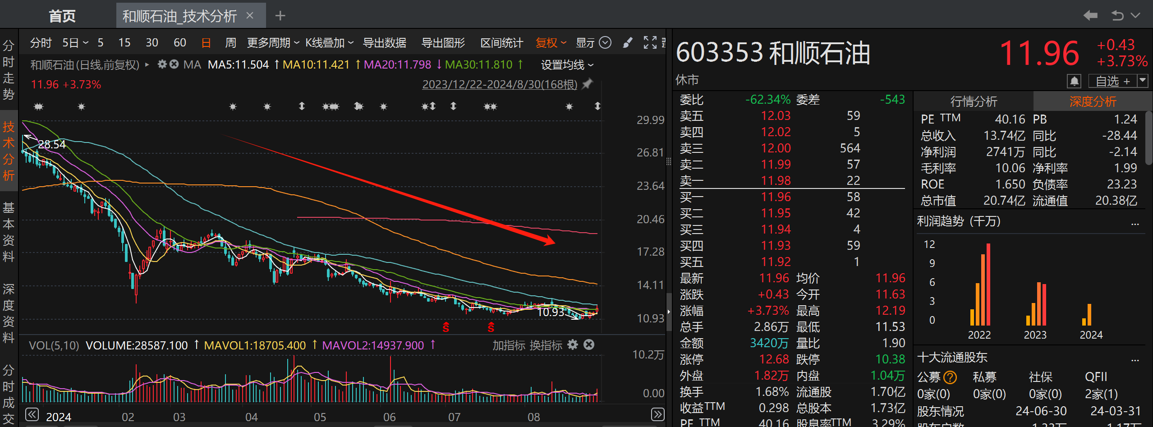Switch chart to 分时 view
1153x427 pixels.
(41, 43)
